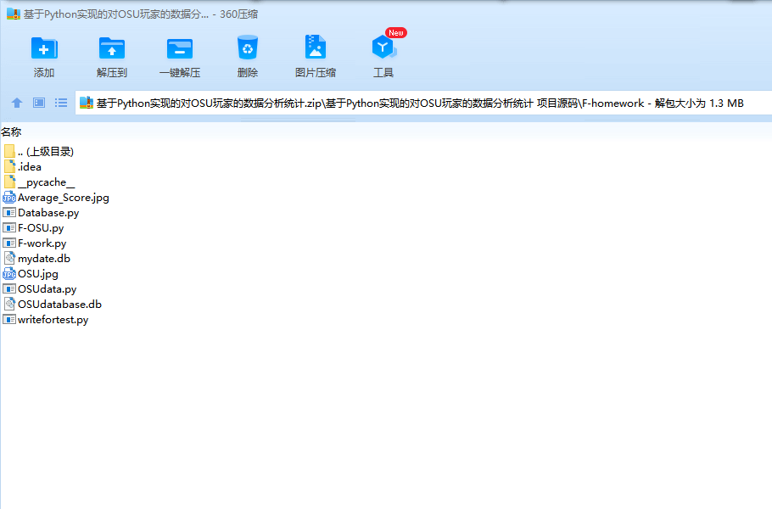
Task: Click the 名称 column header
Action: pos(11,132)
